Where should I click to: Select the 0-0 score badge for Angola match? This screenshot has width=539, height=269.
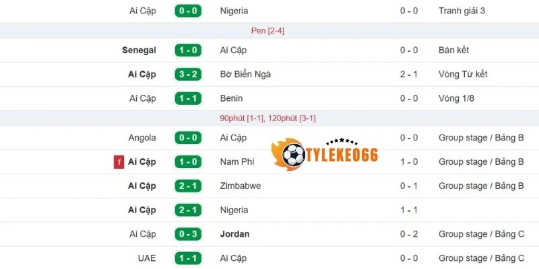188,138
